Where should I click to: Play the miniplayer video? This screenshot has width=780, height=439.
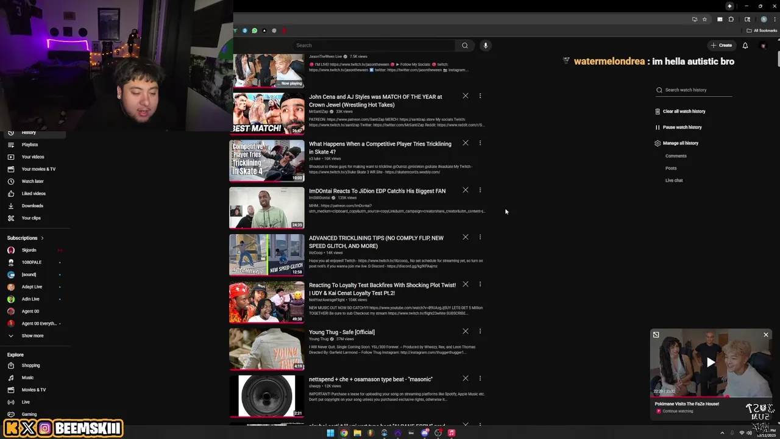tap(711, 362)
